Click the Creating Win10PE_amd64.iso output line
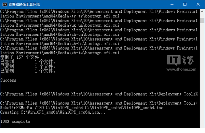 (x=53, y=112)
